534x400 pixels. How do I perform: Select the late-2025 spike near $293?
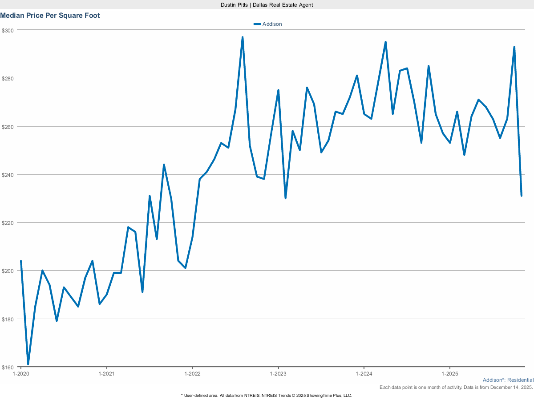click(x=514, y=46)
